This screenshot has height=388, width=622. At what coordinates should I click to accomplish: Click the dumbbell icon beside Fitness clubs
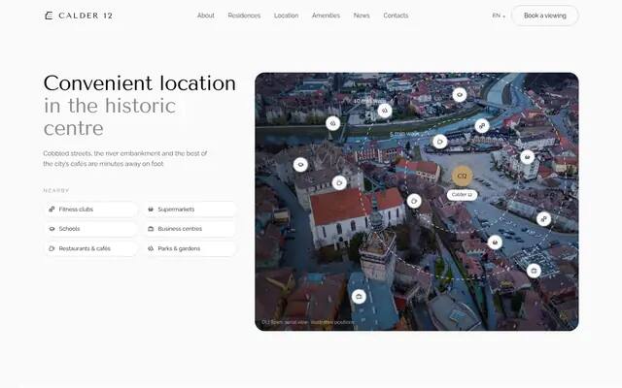tap(52, 210)
